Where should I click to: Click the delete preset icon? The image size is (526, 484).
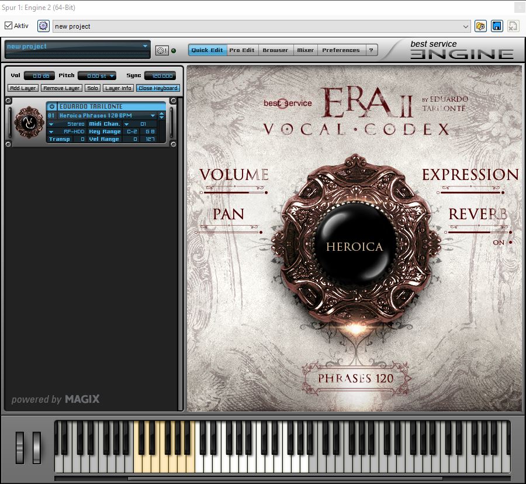pos(513,26)
